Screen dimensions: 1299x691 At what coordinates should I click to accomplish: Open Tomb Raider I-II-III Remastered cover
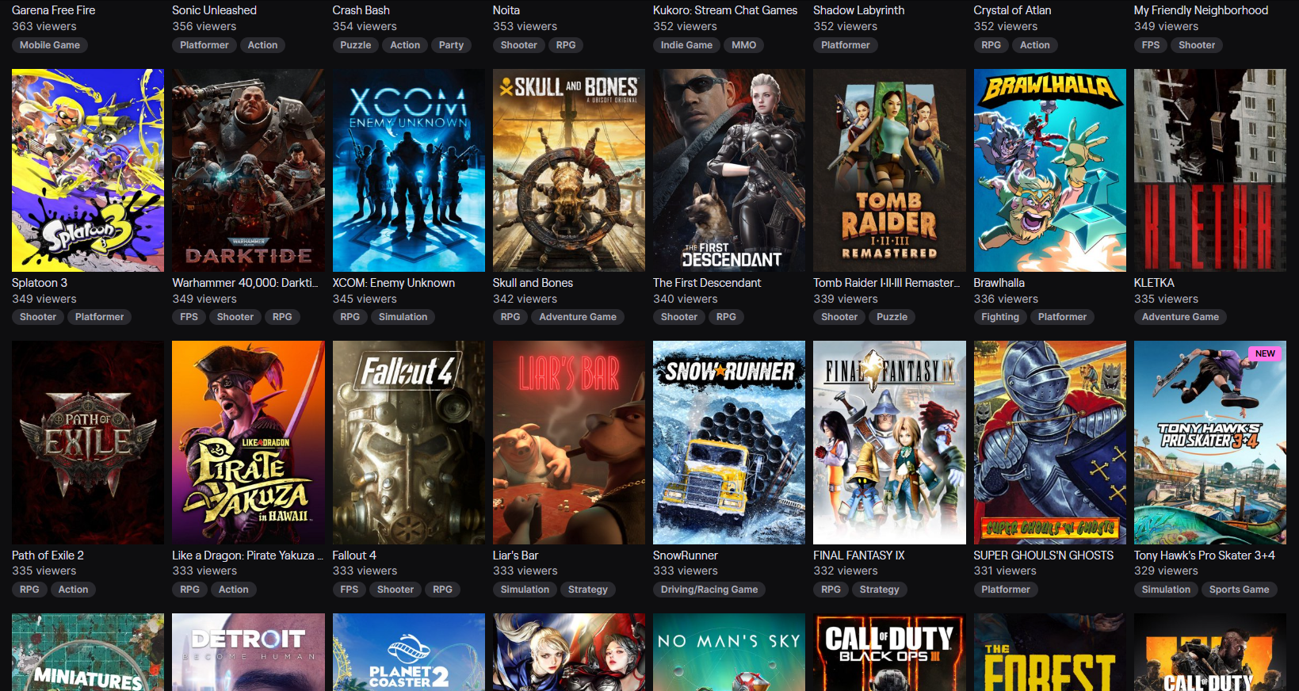[889, 170]
